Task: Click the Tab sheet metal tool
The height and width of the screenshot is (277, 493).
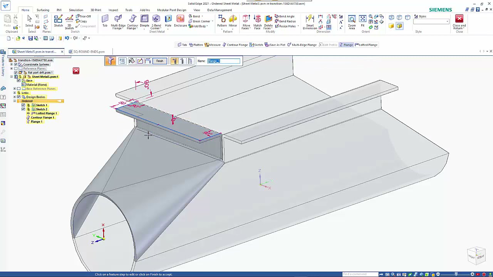Action: tap(105, 21)
